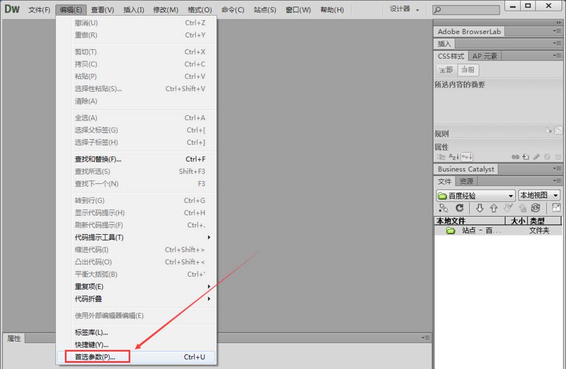Screen dimensions: 566x369
Task: Click the Refresh icon in Files panel
Action: (x=460, y=208)
